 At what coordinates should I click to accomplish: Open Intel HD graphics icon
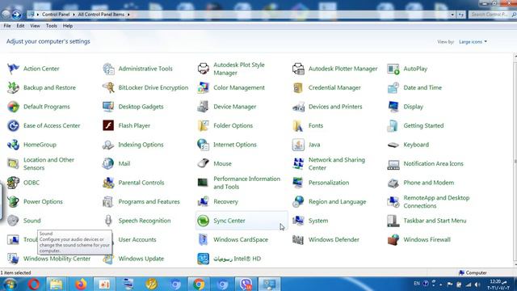[x=203, y=259]
